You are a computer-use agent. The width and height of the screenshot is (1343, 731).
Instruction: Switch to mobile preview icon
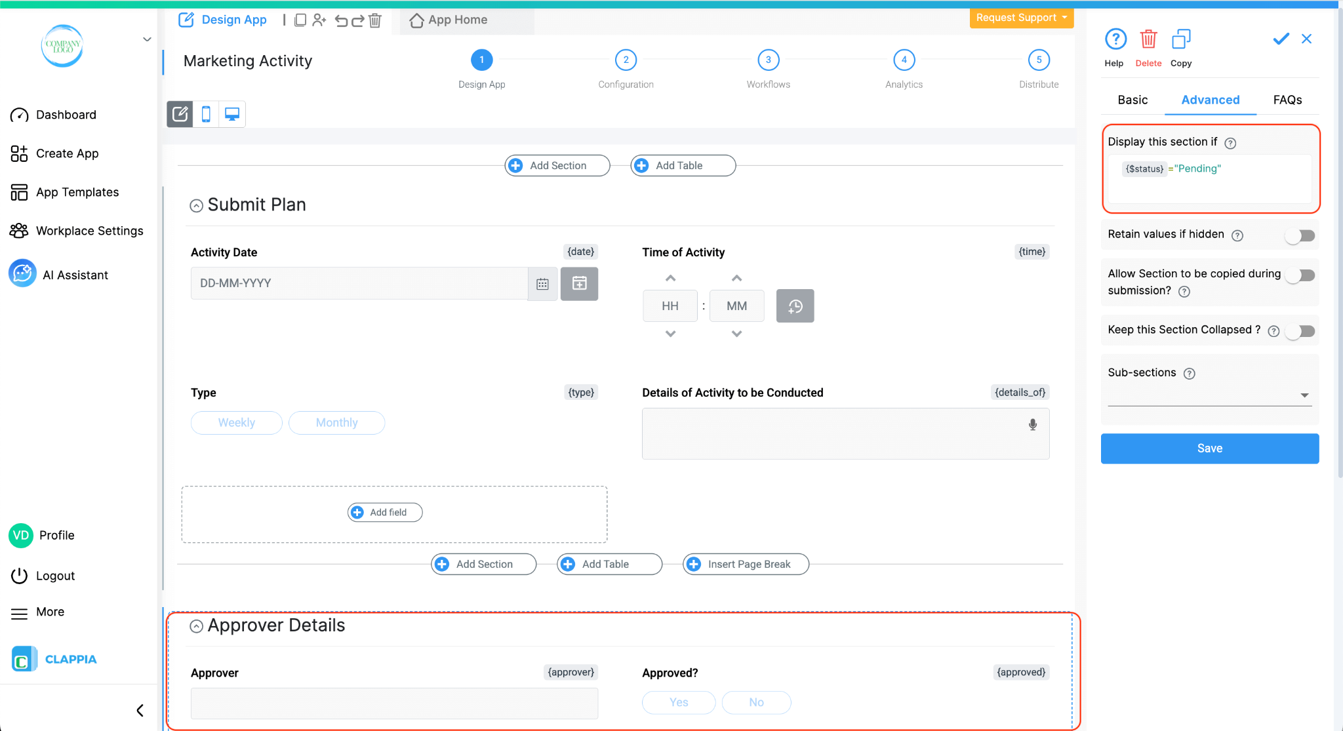click(206, 114)
